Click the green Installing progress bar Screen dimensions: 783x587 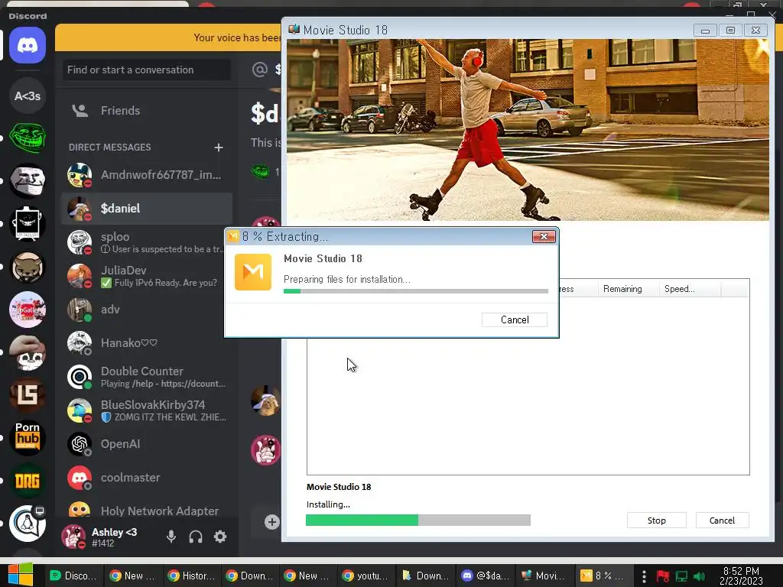418,520
